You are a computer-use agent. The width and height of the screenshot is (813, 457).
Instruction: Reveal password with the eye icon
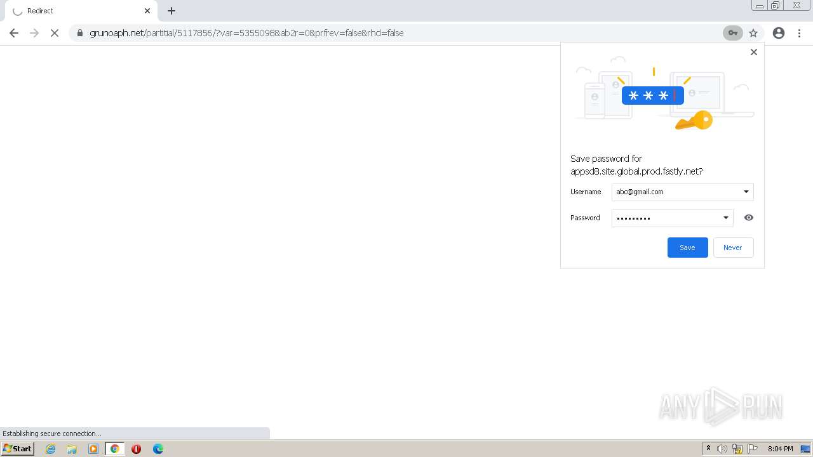749,218
